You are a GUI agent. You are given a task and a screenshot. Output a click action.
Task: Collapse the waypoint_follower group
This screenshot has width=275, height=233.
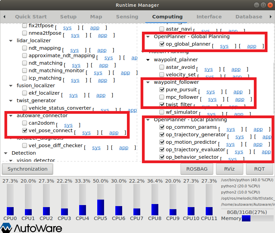(148, 82)
